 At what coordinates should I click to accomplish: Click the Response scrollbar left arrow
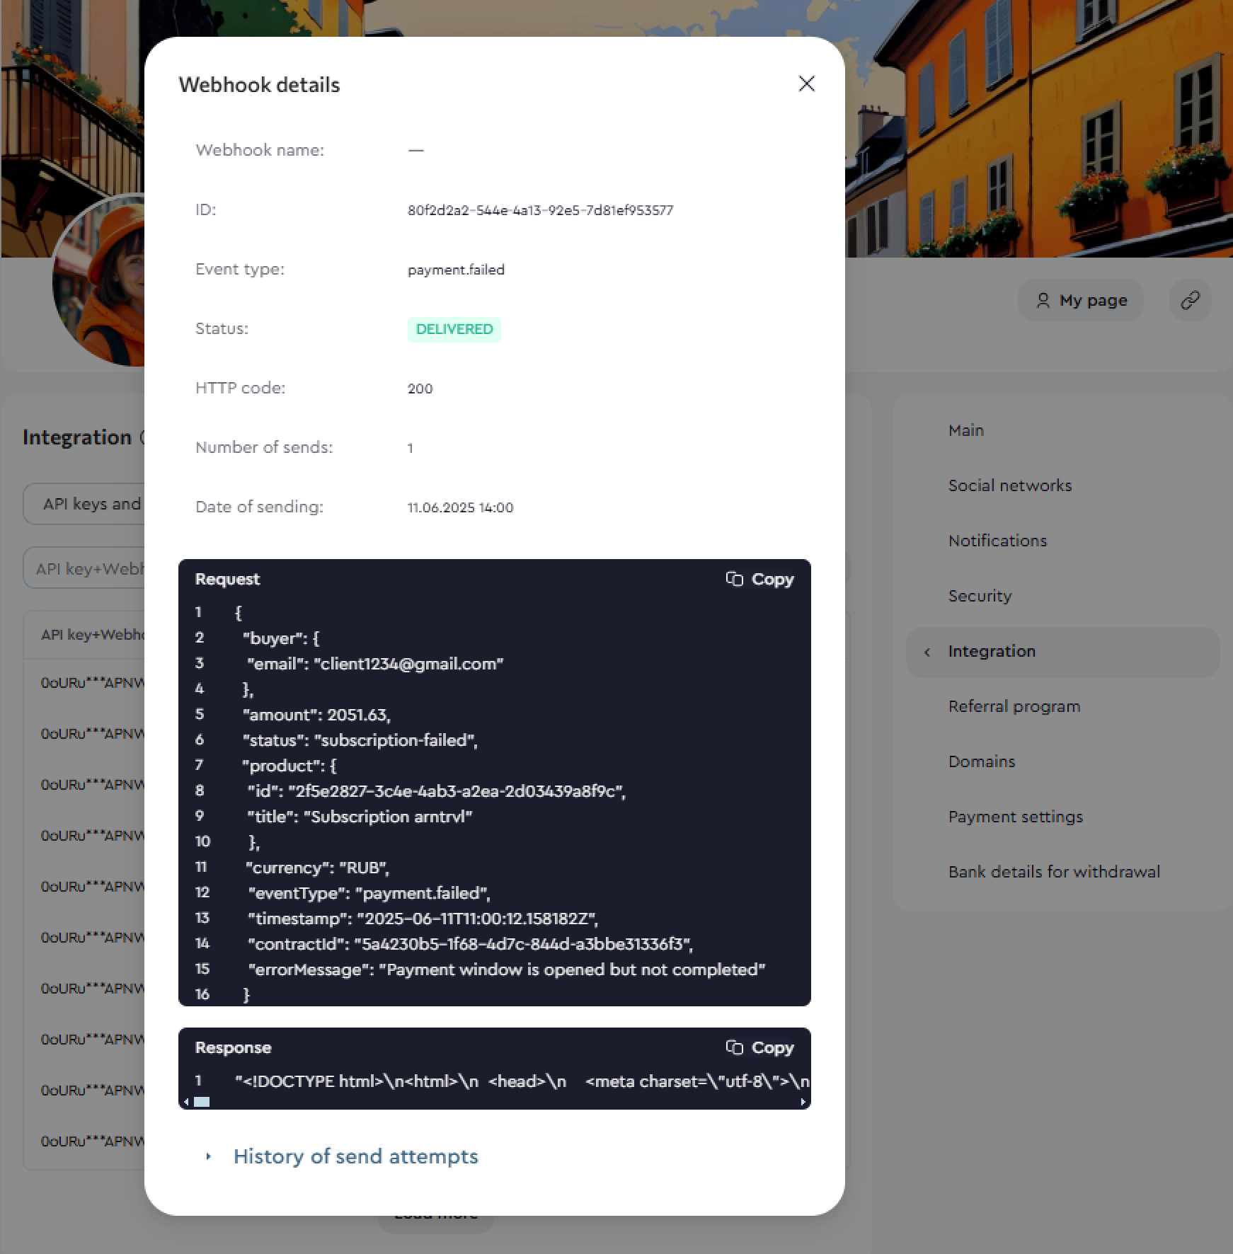[x=186, y=1102]
